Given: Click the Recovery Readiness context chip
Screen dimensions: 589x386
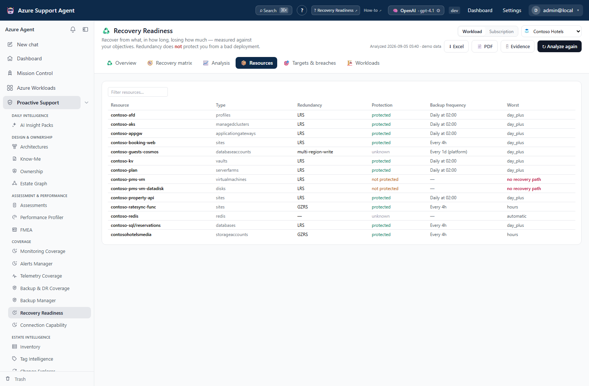Looking at the screenshot, I should pos(336,10).
